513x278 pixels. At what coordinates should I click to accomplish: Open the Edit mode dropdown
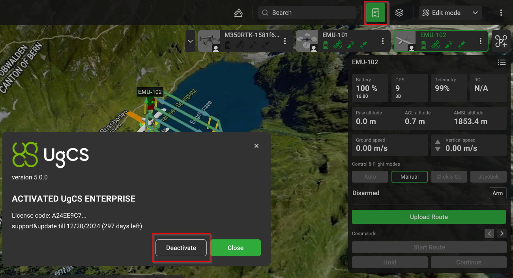(450, 13)
